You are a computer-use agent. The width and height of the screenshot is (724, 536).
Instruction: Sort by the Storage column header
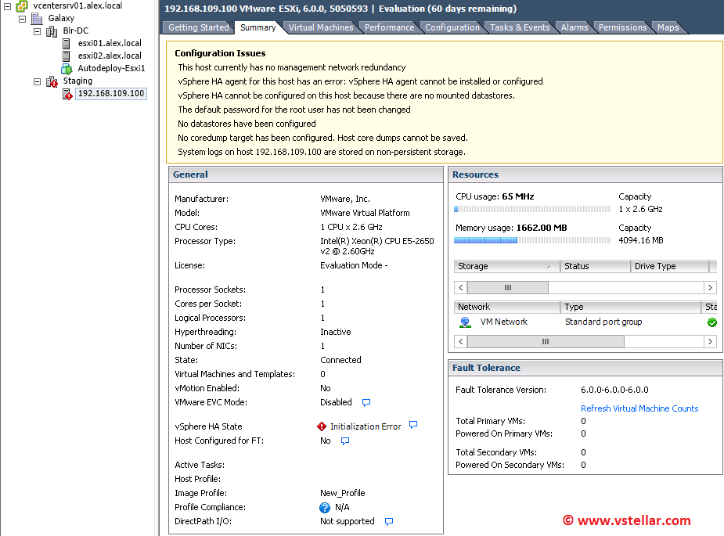pos(506,266)
